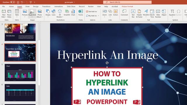This screenshot has width=187, height=105.
Task: Select the slide 5 Chart thumbnail
Action: [20, 73]
